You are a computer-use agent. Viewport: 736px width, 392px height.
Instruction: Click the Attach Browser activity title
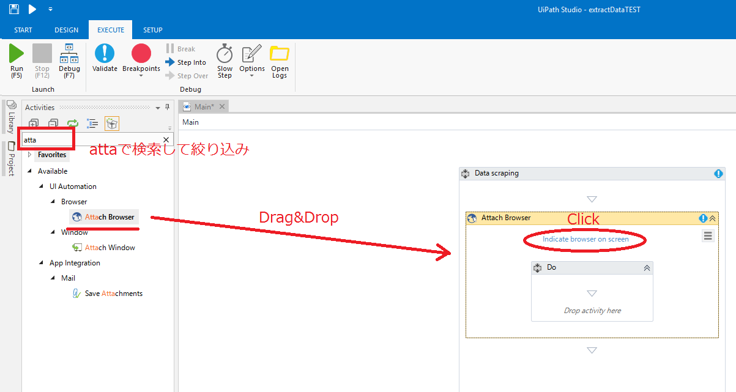(x=506, y=218)
